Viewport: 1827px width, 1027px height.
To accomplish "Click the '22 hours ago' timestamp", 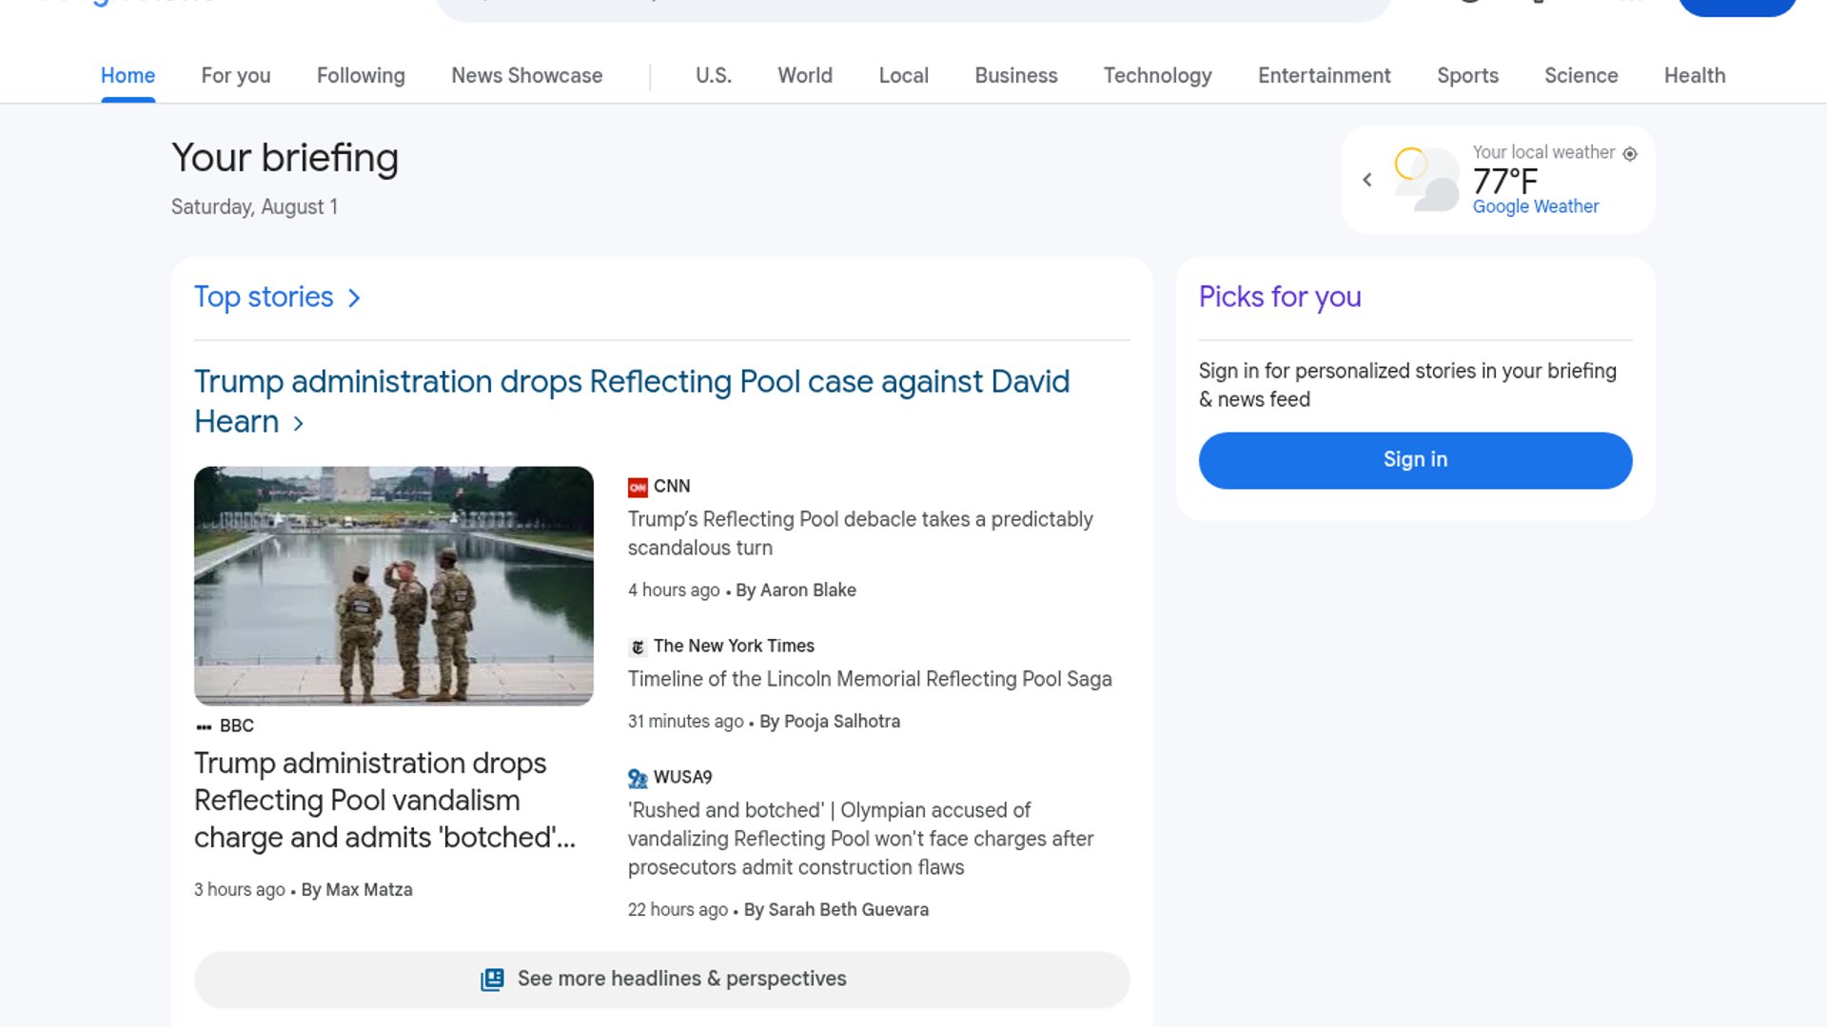I will (x=678, y=910).
